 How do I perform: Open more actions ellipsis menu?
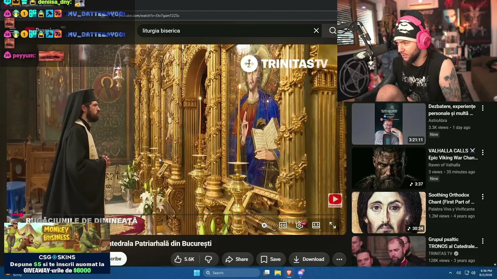point(339,259)
